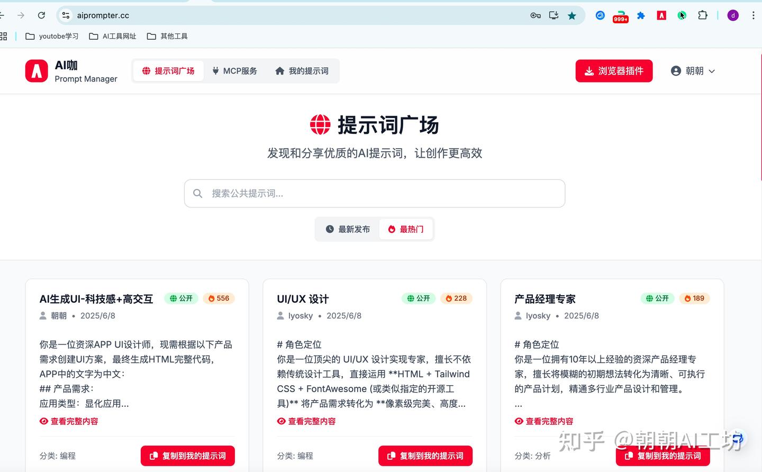The width and height of the screenshot is (762, 472).
Task: Focus the 搜索公共提示词 search field
Action: click(x=375, y=194)
